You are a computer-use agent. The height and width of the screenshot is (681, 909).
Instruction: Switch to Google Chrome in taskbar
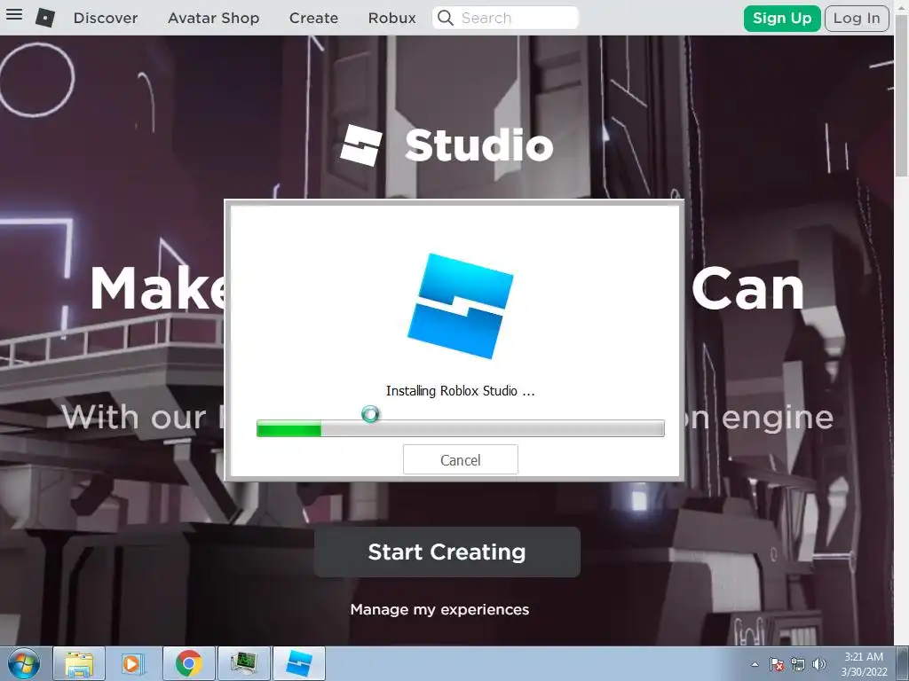[189, 663]
